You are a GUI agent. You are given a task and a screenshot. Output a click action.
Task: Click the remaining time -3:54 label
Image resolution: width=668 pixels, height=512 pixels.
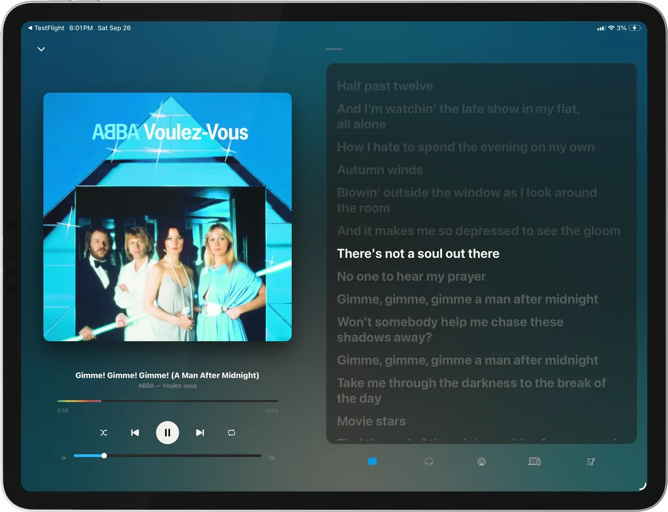click(x=270, y=411)
